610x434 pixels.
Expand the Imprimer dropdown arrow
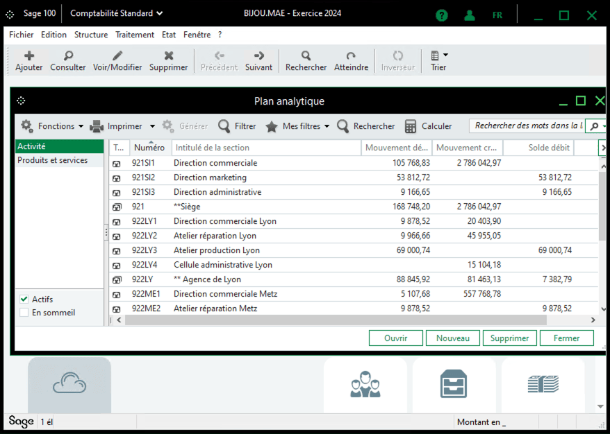click(153, 127)
